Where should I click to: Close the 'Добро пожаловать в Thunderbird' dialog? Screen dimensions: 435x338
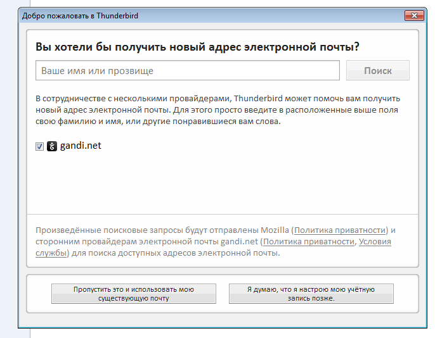click(414, 15)
